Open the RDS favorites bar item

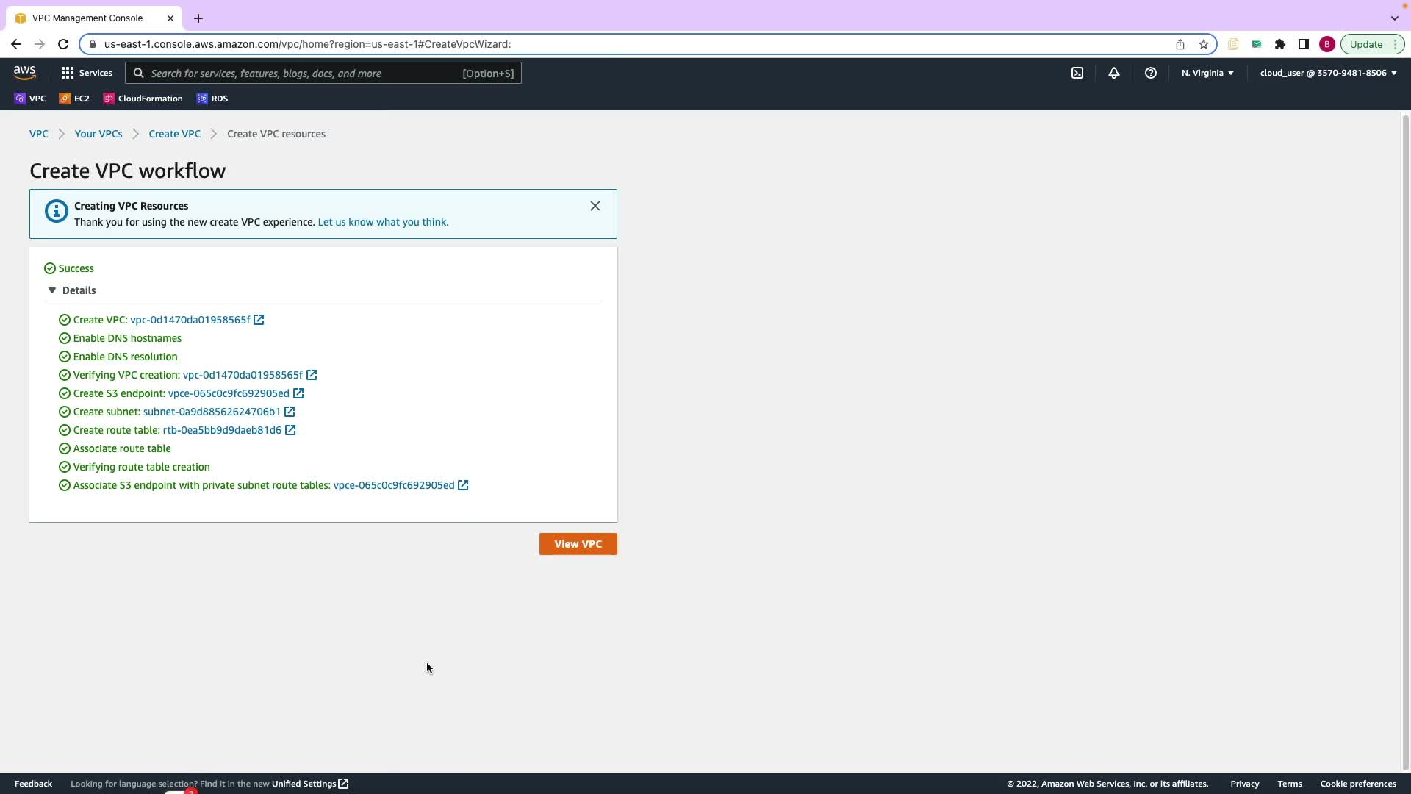point(212,99)
